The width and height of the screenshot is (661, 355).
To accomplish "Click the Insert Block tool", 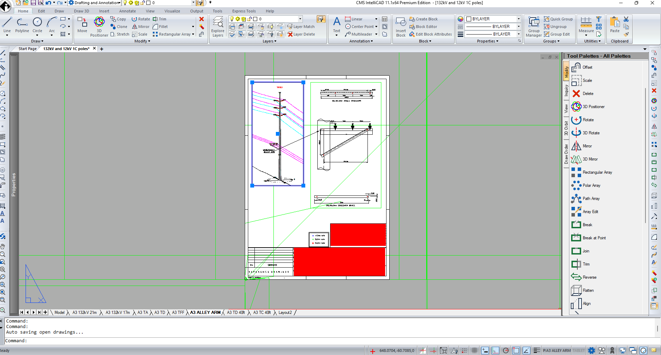I will 401,26.
